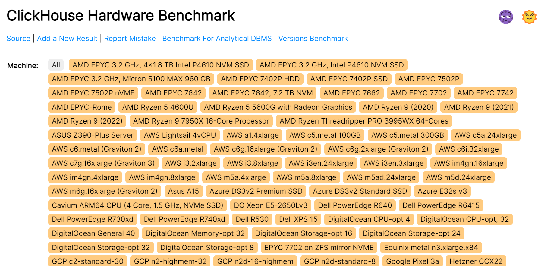Choose AWS c6g.16xlarge (Graviton 2)
Image resolution: width=557 pixels, height=266 pixels.
pos(266,149)
